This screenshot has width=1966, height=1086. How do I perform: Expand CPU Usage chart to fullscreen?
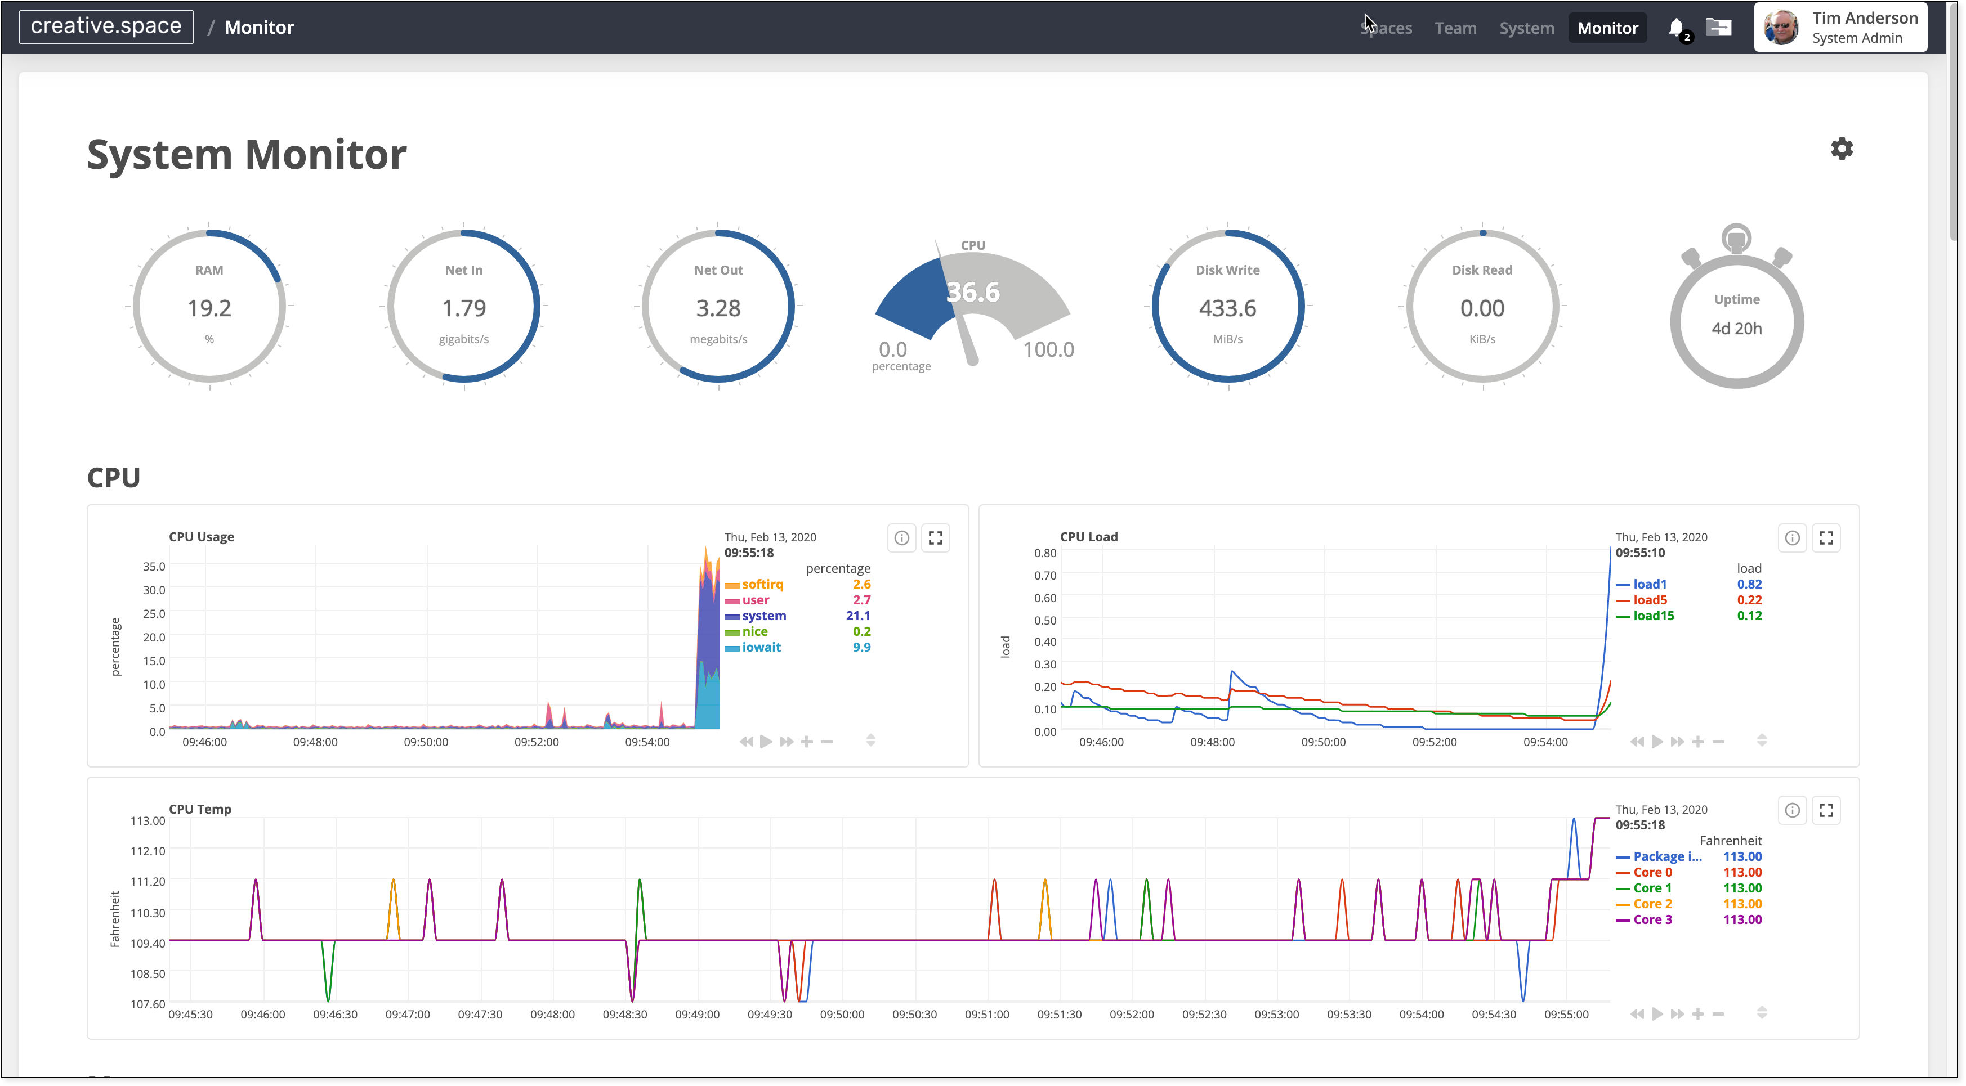tap(935, 538)
